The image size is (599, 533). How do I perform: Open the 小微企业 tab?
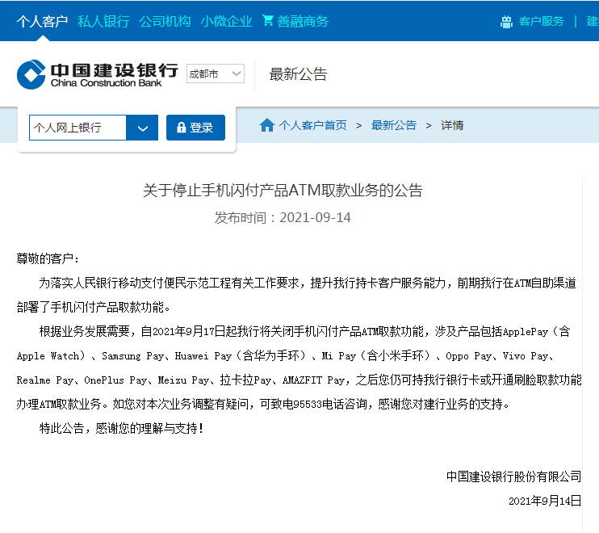227,21
